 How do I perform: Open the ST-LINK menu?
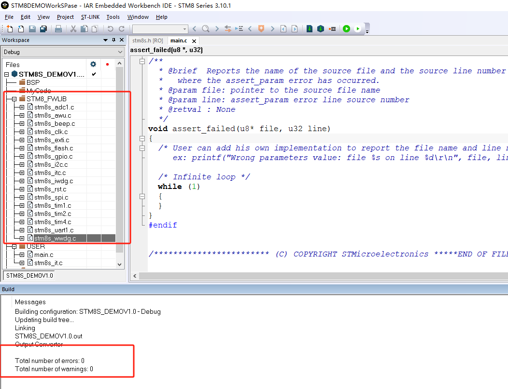click(x=90, y=17)
